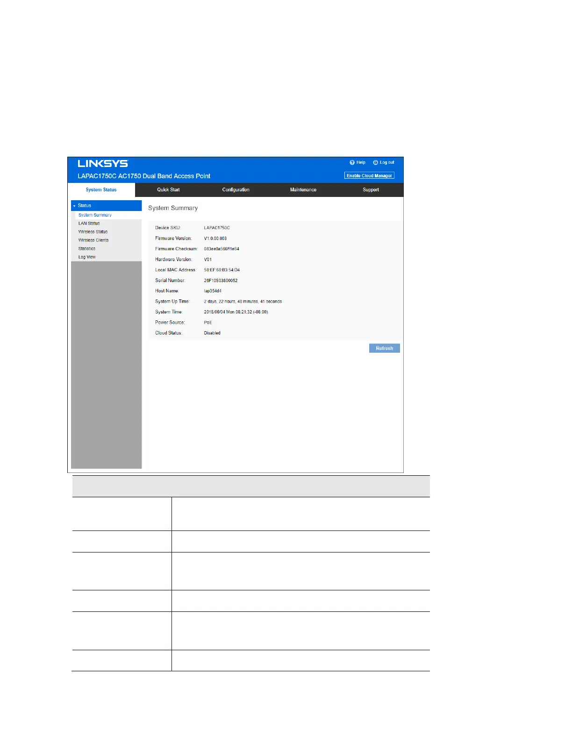Image resolution: width=572 pixels, height=741 pixels.
Task: Collapse the Status sidebar section
Action: (107, 205)
